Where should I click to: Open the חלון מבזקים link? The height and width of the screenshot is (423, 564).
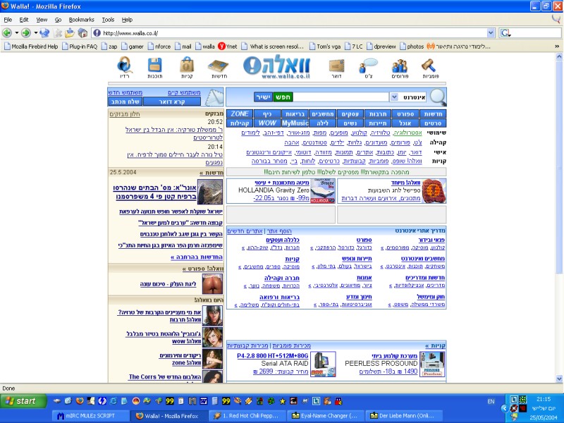125,114
